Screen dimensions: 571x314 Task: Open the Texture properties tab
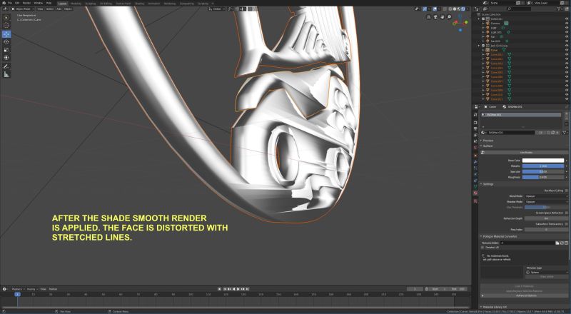pyautogui.click(x=475, y=201)
